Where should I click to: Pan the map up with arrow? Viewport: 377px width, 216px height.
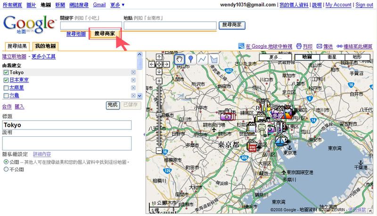159,57
